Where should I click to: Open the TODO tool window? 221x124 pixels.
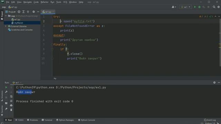19,120
